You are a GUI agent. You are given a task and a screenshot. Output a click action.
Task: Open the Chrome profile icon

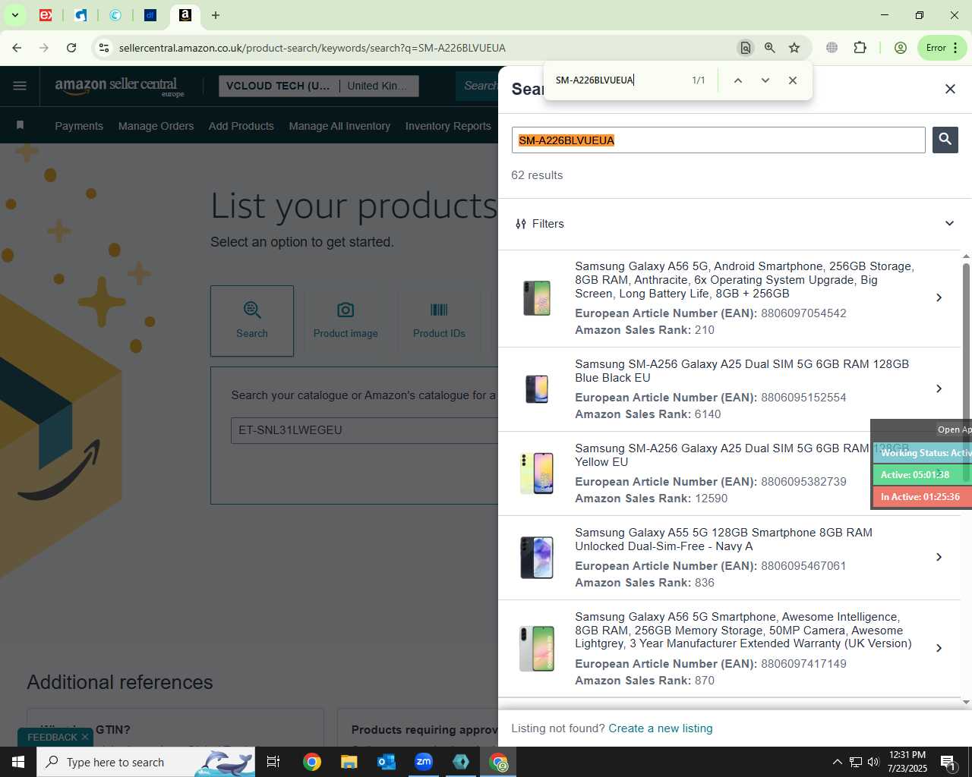pyautogui.click(x=901, y=48)
